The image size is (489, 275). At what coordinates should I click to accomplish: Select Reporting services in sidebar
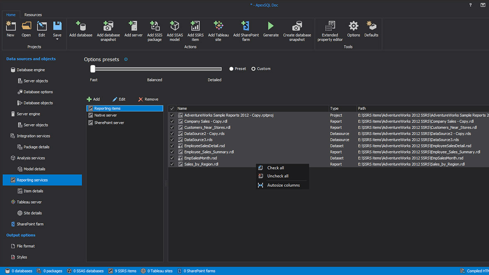[42, 180]
